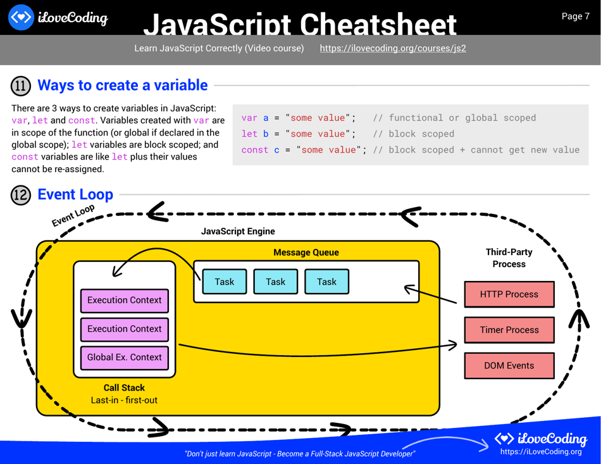
Task: Open the https://ilovecoding.org/courses/js2 link
Action: (x=392, y=48)
